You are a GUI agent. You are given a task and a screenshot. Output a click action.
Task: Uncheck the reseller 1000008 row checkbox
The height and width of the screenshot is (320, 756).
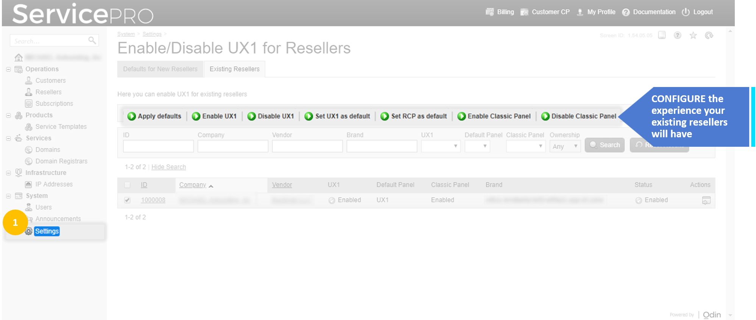pos(127,200)
